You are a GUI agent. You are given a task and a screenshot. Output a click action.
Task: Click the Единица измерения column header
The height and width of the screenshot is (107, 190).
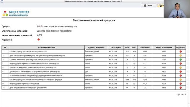tap(96, 48)
